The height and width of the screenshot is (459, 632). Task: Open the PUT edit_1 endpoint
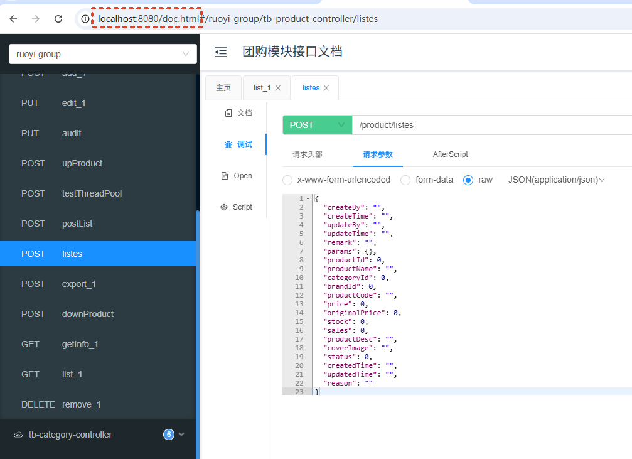tap(98, 103)
